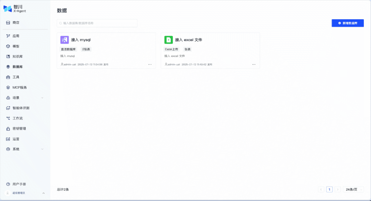The width and height of the screenshot is (371, 201).
Task: Expand the 超级管理员 user menu
Action: click(43, 193)
